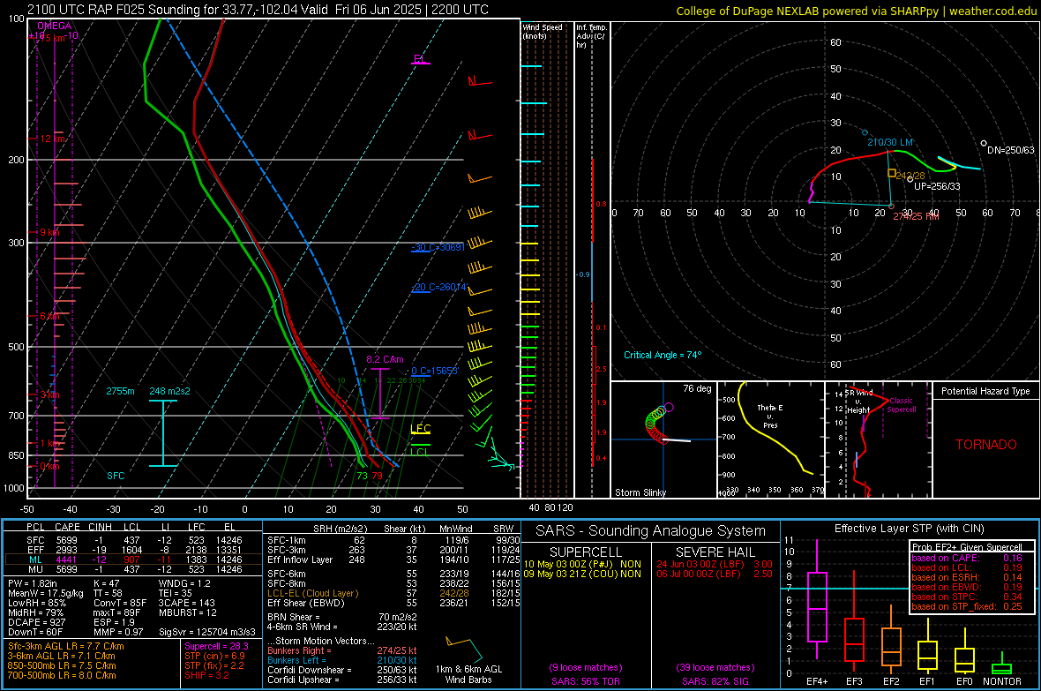The width and height of the screenshot is (1041, 691).
Task: Open the weather.cod.edu credit text
Action: pyautogui.click(x=857, y=11)
